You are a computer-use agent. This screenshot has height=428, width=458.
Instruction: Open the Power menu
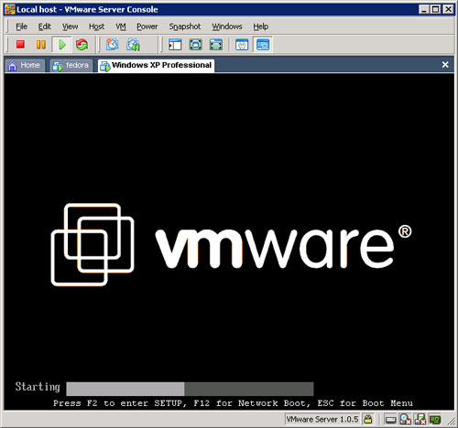(147, 27)
